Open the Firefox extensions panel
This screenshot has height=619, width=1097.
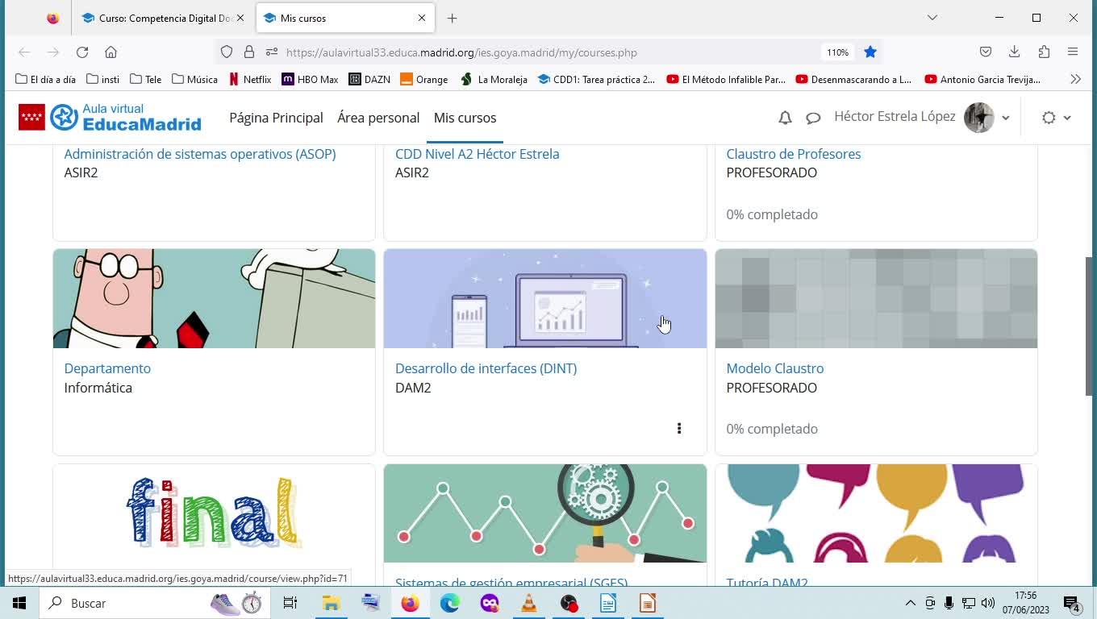(x=1044, y=52)
